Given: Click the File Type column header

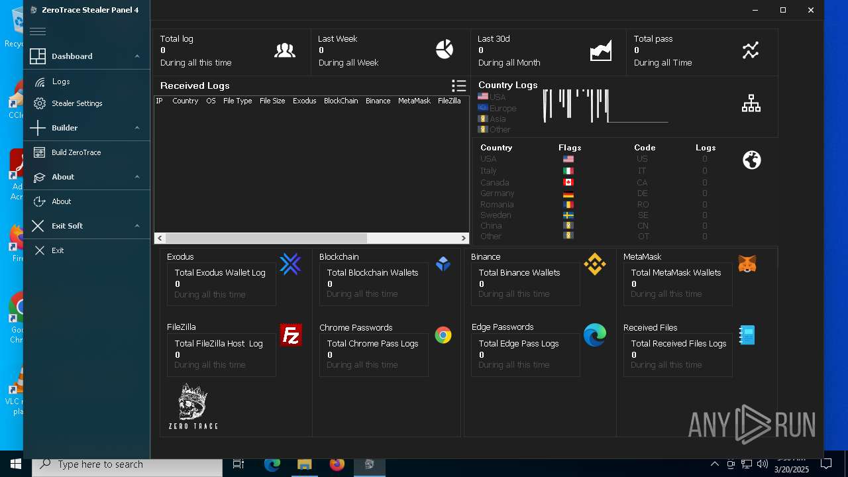Looking at the screenshot, I should pos(237,101).
